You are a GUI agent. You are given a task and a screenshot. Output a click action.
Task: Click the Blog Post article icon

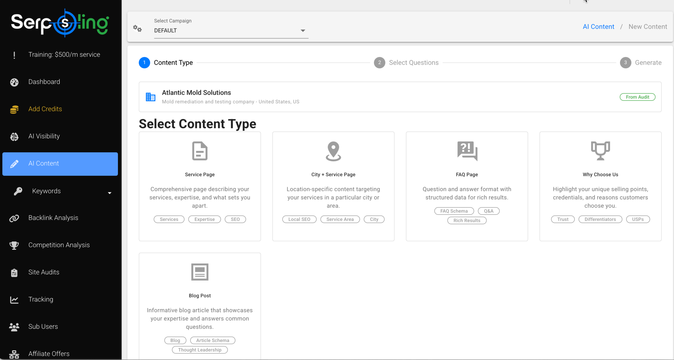click(x=200, y=272)
